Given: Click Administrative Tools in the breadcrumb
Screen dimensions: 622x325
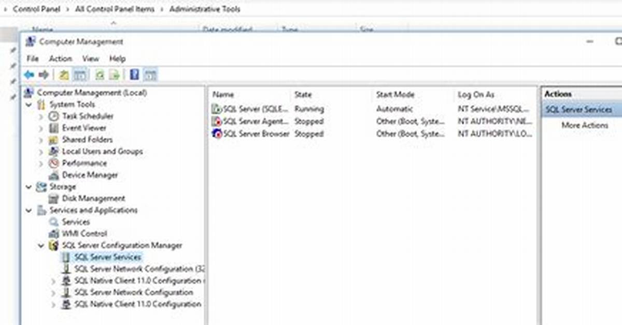Looking at the screenshot, I should click(205, 9).
